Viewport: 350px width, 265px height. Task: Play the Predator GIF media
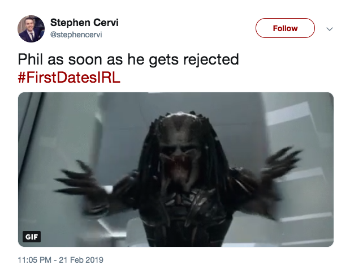click(x=176, y=169)
